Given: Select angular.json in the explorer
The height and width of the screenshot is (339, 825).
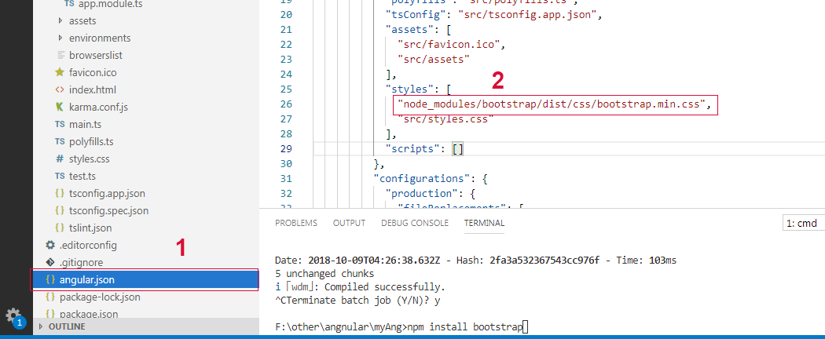Looking at the screenshot, I should pyautogui.click(x=145, y=279).
